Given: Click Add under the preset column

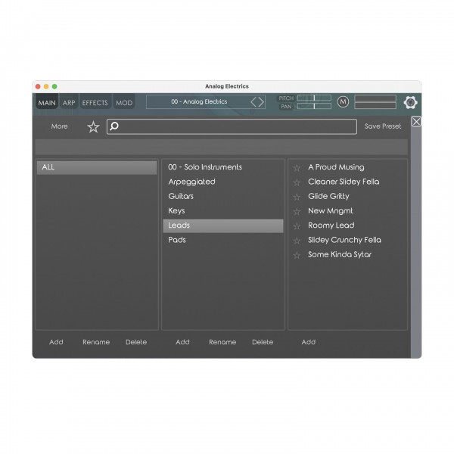Looking at the screenshot, I should point(309,342).
